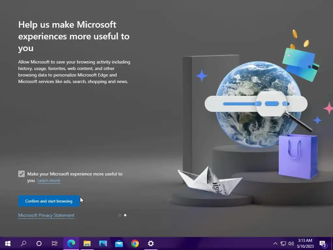Open the Windows Start menu
The height and width of the screenshot is (250, 333).
tap(8, 243)
